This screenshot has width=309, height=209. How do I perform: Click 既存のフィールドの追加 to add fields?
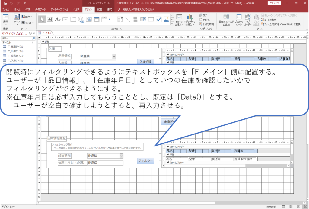tap(226, 19)
